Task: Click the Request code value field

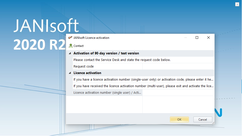Action: click(178, 66)
